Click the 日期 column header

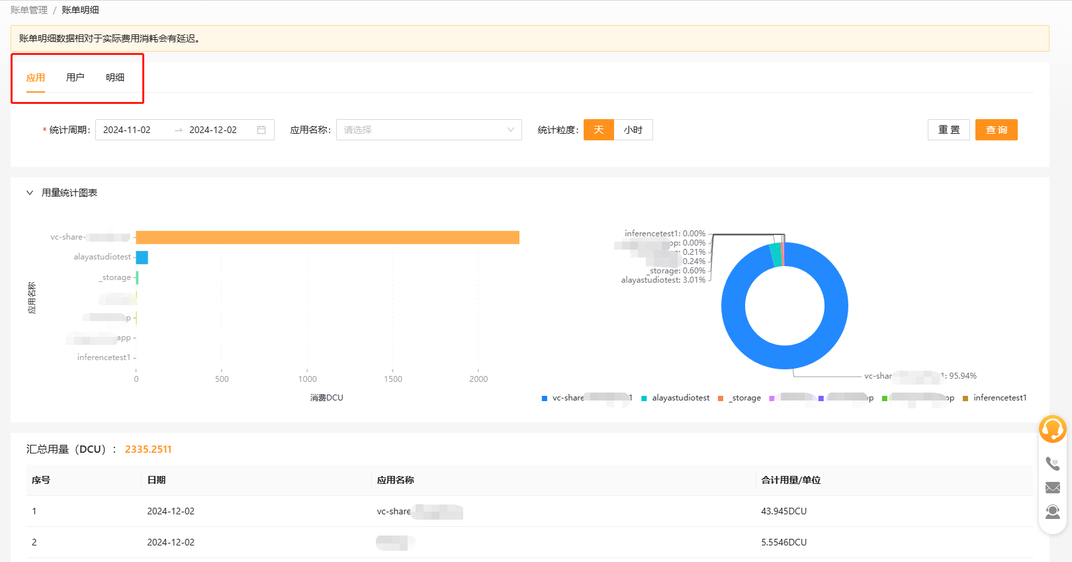pos(156,480)
